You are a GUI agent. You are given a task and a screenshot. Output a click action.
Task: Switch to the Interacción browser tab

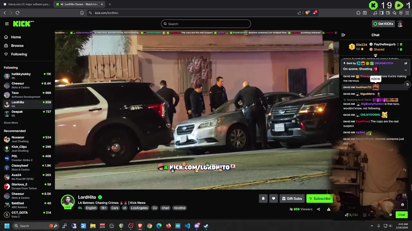coord(26,4)
